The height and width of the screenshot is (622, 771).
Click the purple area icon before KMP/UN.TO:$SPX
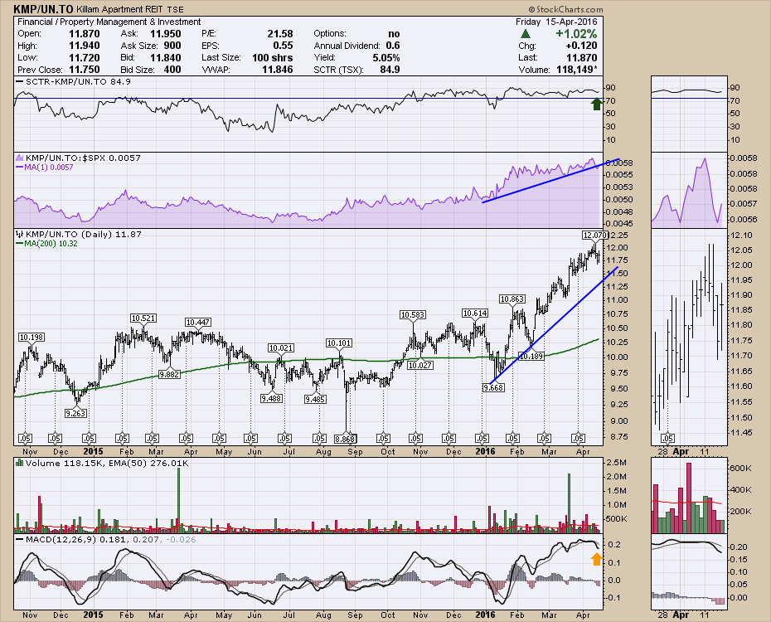20,158
